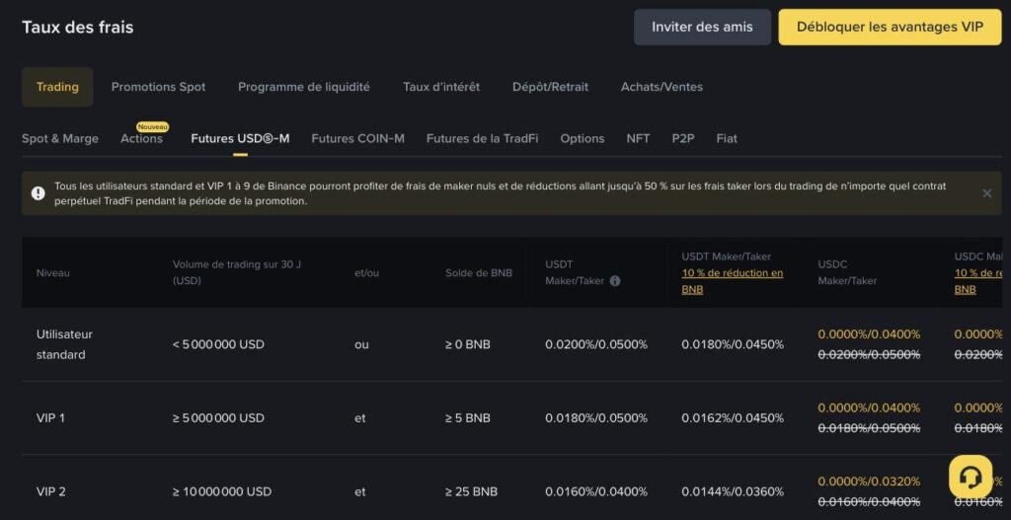Image resolution: width=1011 pixels, height=520 pixels.
Task: Open the Programme de liquidité tab
Action: point(304,87)
